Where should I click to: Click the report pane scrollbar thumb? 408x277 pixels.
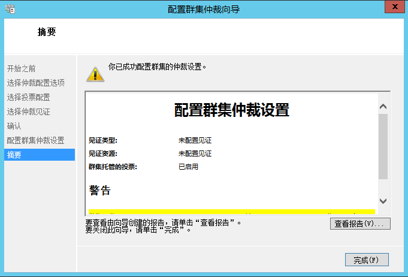[383, 146]
